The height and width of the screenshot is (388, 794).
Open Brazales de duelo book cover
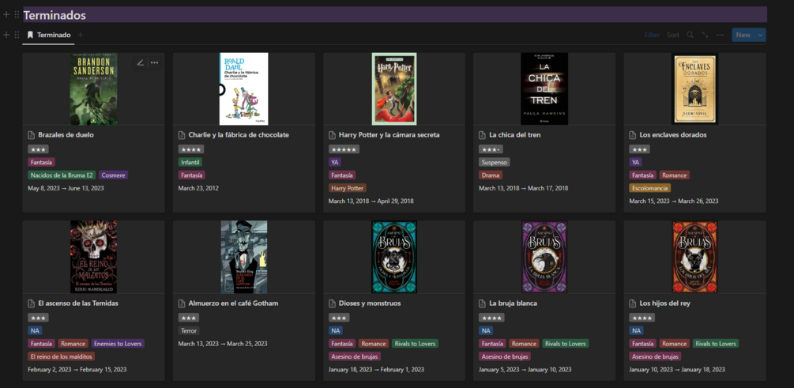tap(94, 89)
